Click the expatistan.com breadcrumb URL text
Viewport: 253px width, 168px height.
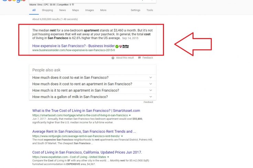pos(69,157)
